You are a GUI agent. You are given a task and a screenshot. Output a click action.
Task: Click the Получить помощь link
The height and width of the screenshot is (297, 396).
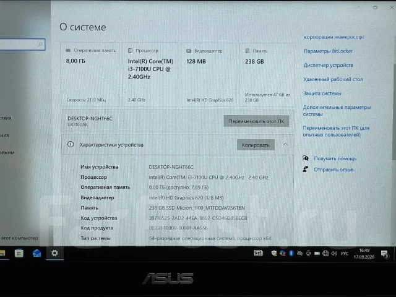tap(335, 158)
